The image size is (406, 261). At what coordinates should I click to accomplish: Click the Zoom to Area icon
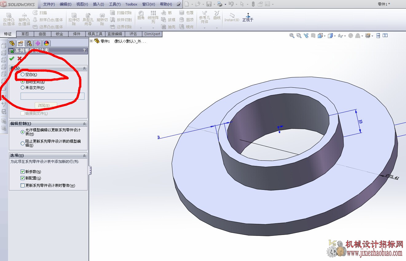pyautogui.click(x=299, y=36)
